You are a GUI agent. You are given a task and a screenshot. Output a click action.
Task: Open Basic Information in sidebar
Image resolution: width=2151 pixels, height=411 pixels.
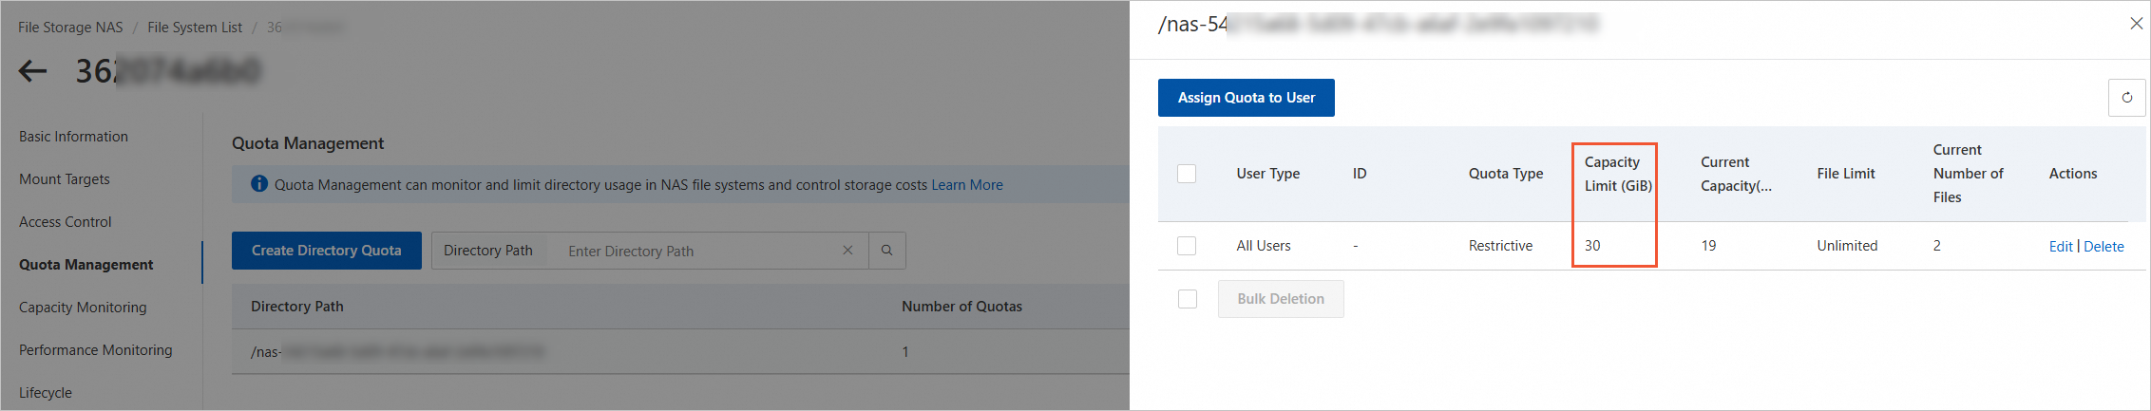click(x=73, y=137)
